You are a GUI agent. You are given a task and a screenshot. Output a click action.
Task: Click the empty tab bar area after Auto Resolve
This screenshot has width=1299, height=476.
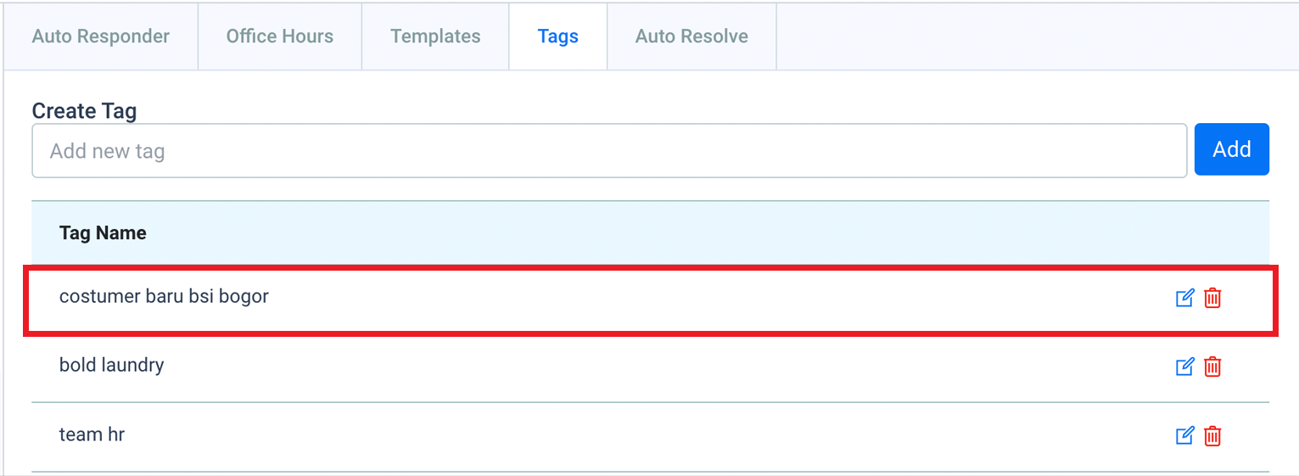click(x=1036, y=36)
